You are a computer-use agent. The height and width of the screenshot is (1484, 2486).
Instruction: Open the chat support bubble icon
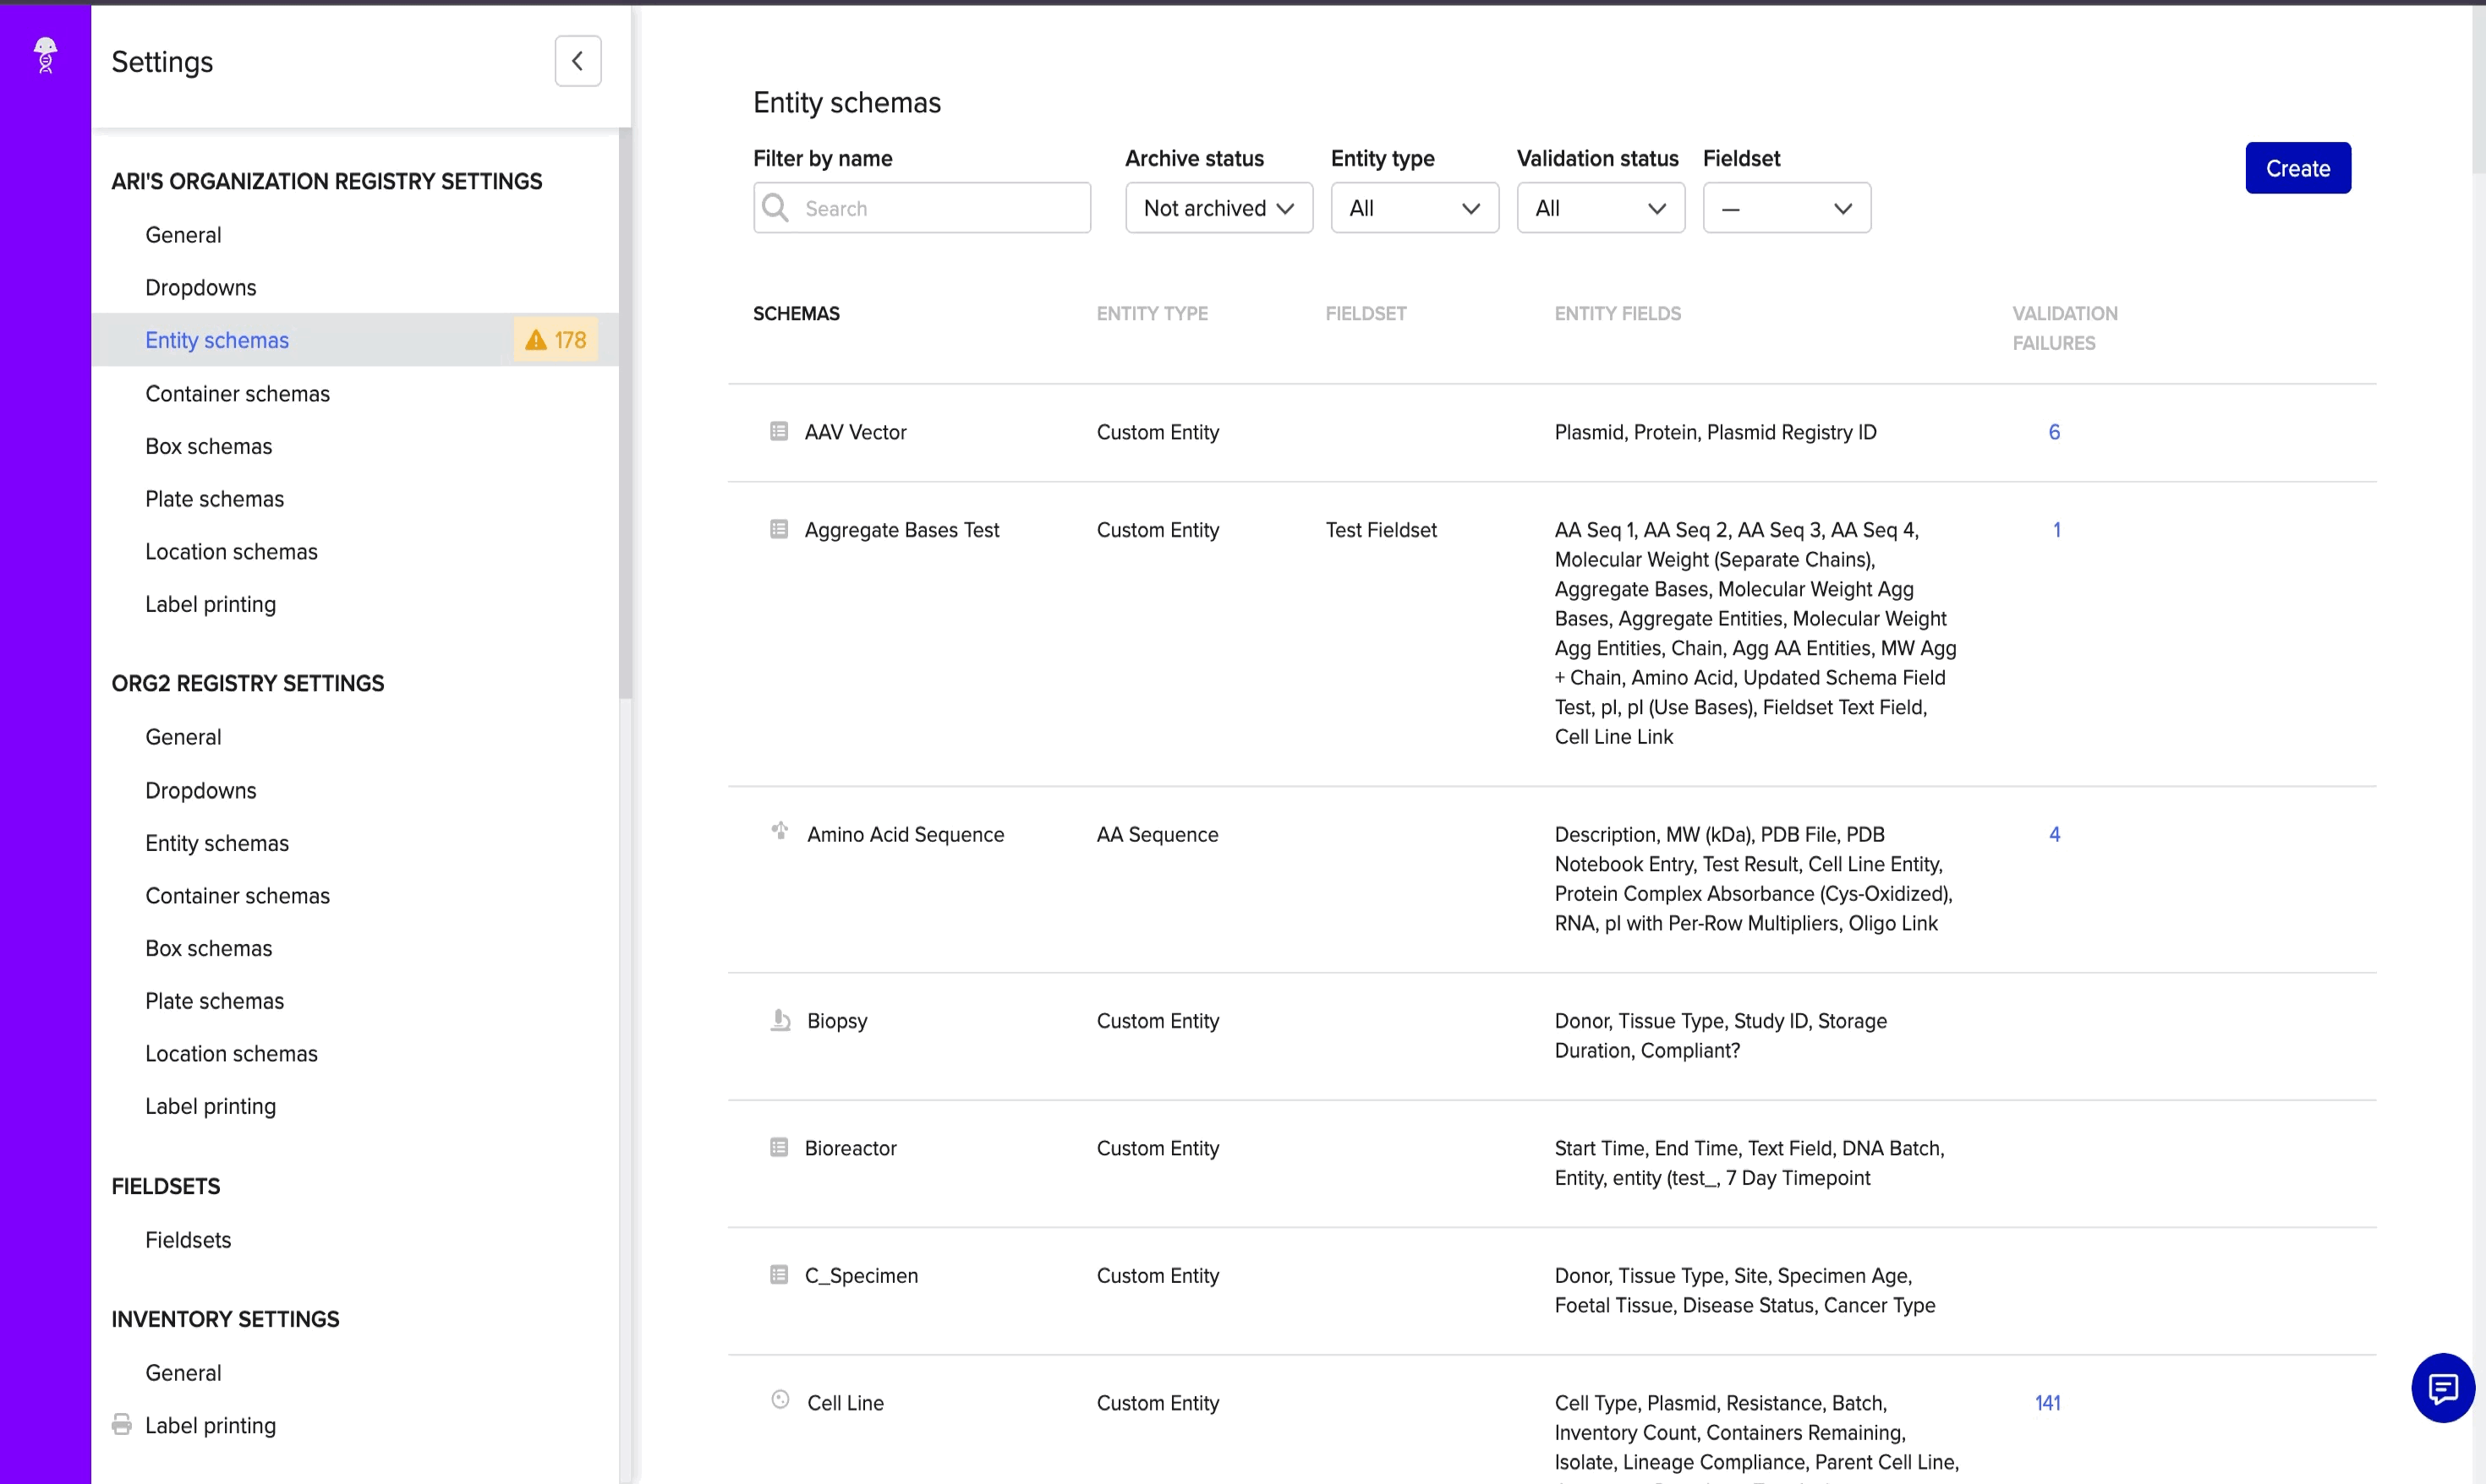pyautogui.click(x=2442, y=1388)
